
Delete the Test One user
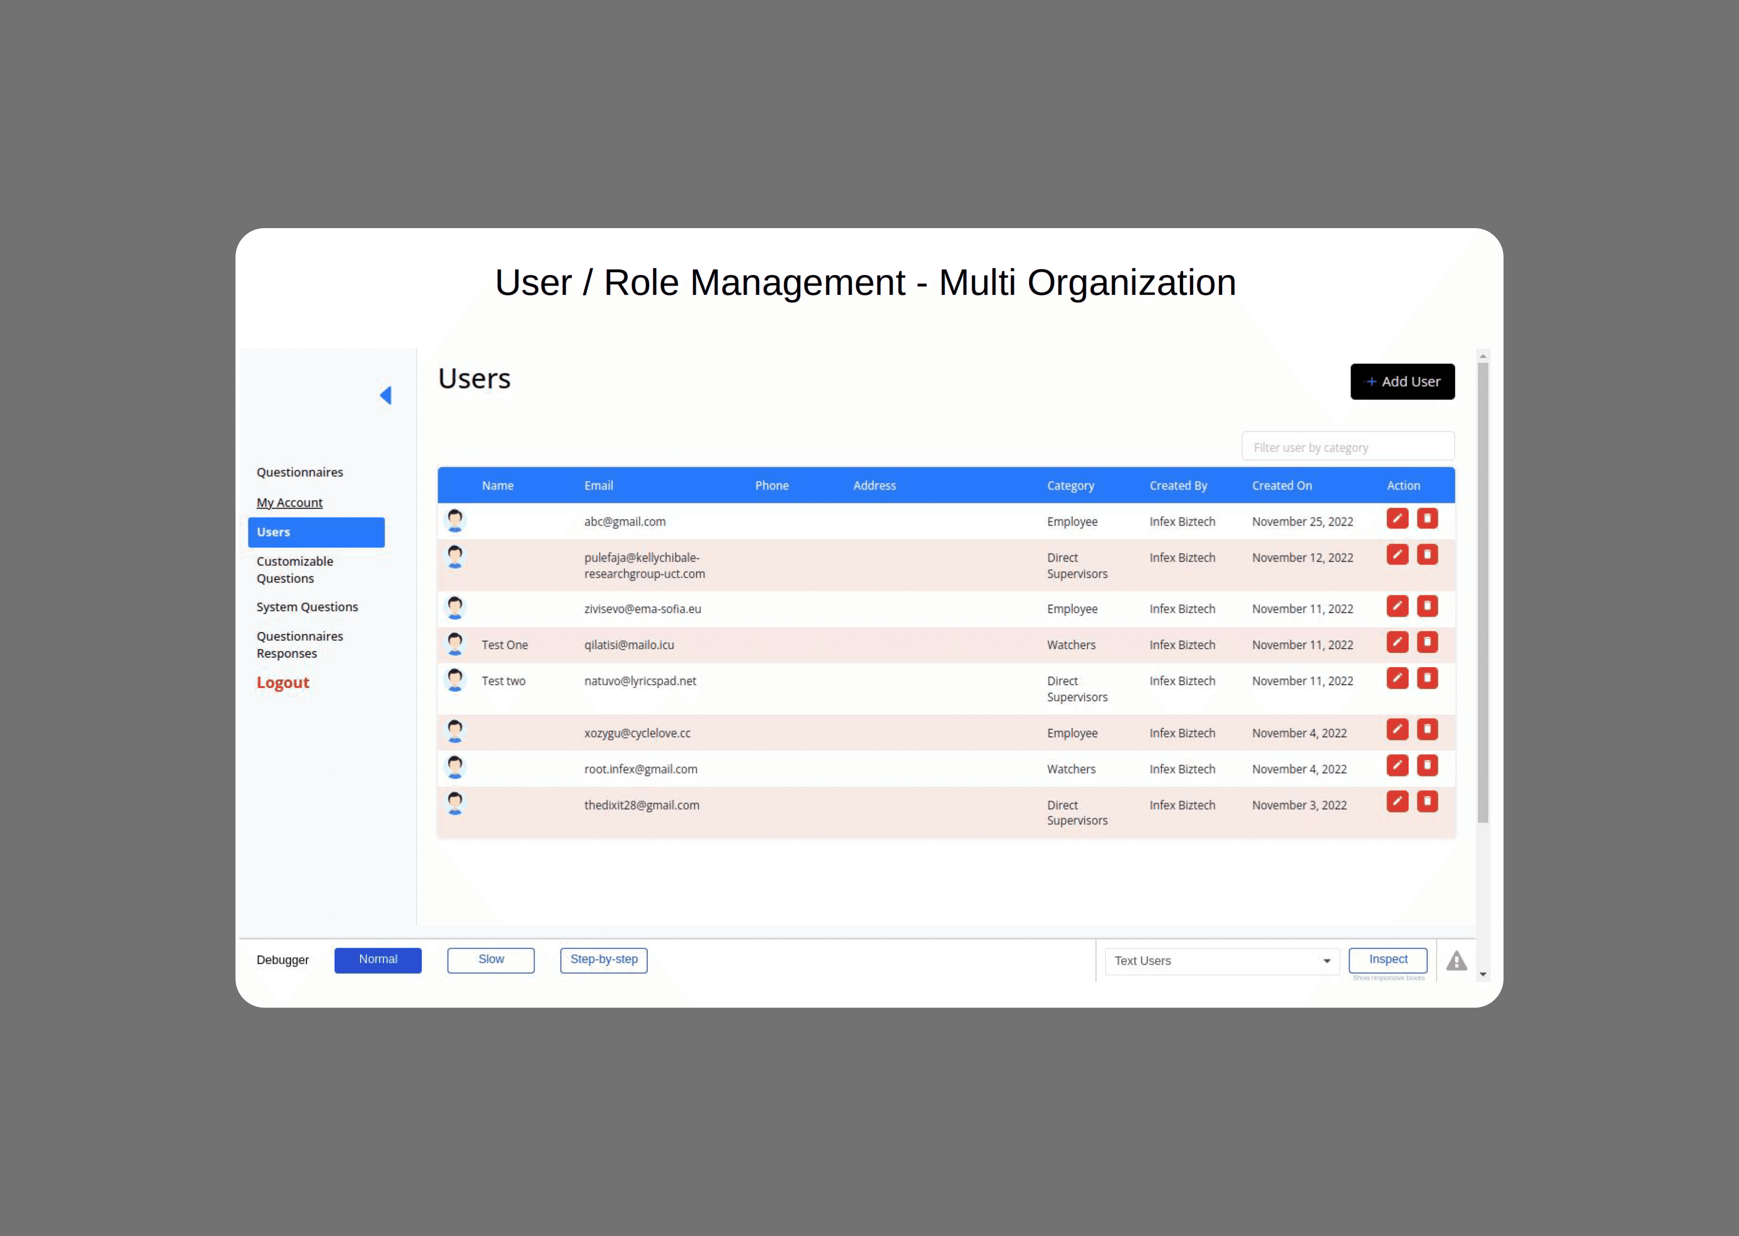tap(1428, 642)
